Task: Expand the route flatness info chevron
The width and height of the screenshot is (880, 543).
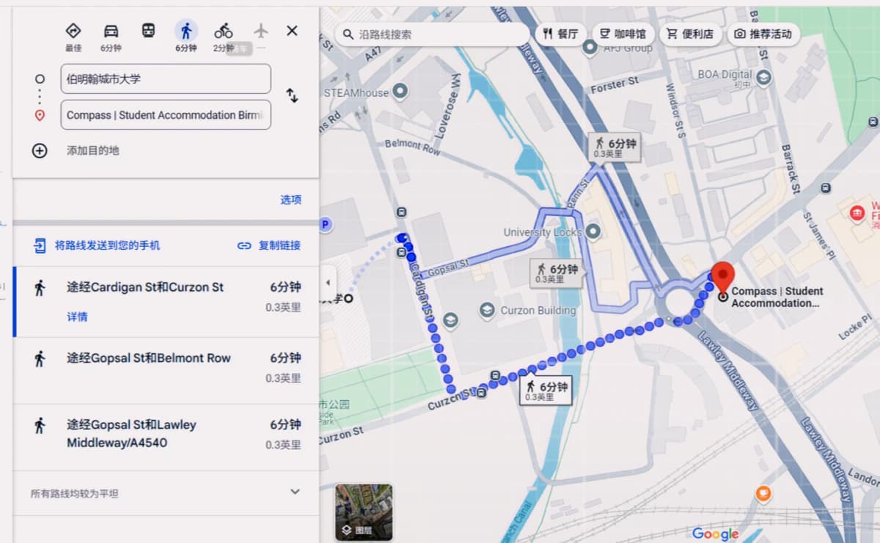Action: [295, 492]
